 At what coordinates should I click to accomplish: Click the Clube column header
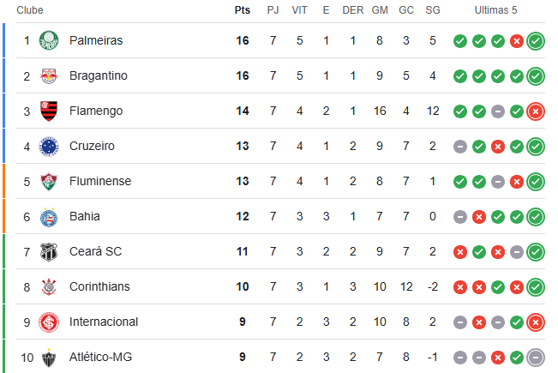coord(30,10)
